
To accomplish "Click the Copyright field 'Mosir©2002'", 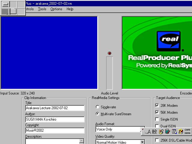I will coord(55,130).
